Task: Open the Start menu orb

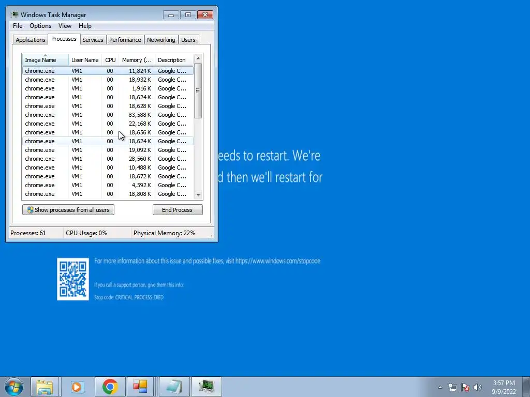Action: [14, 387]
